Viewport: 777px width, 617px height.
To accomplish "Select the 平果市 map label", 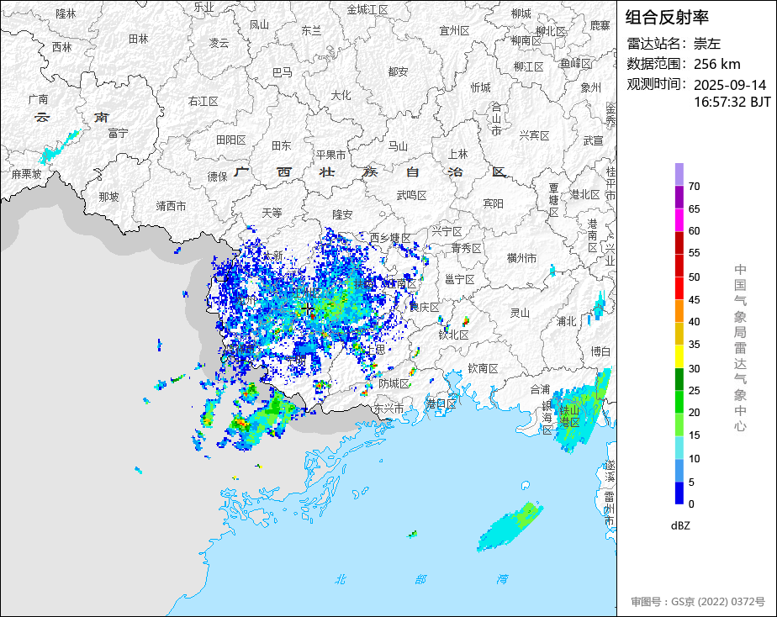I will (x=331, y=155).
